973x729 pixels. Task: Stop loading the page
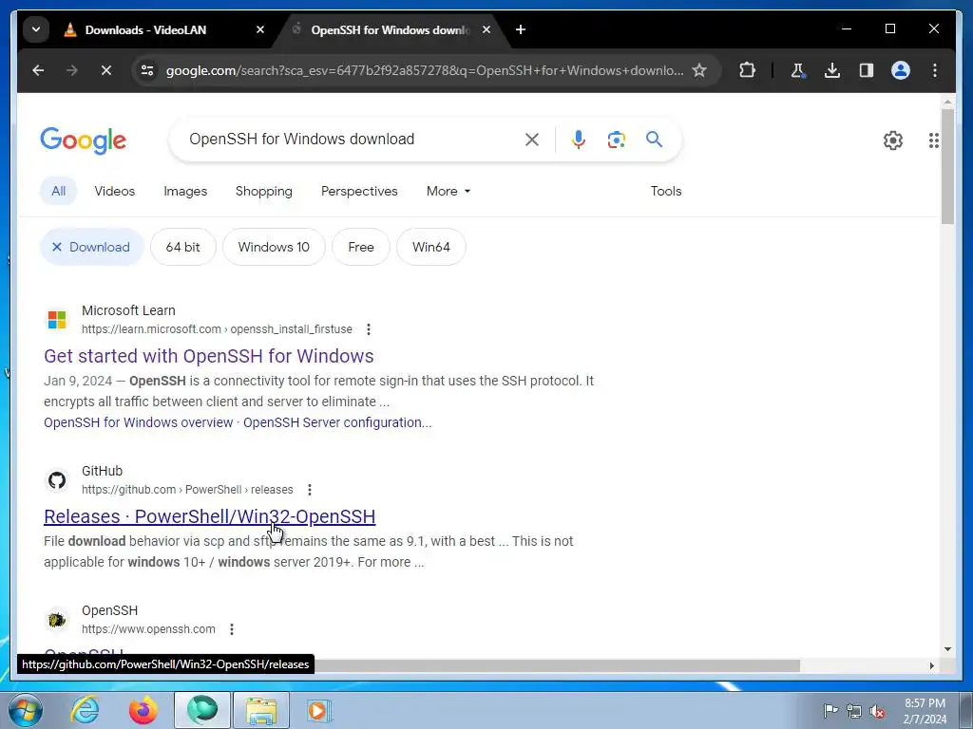pyautogui.click(x=106, y=70)
